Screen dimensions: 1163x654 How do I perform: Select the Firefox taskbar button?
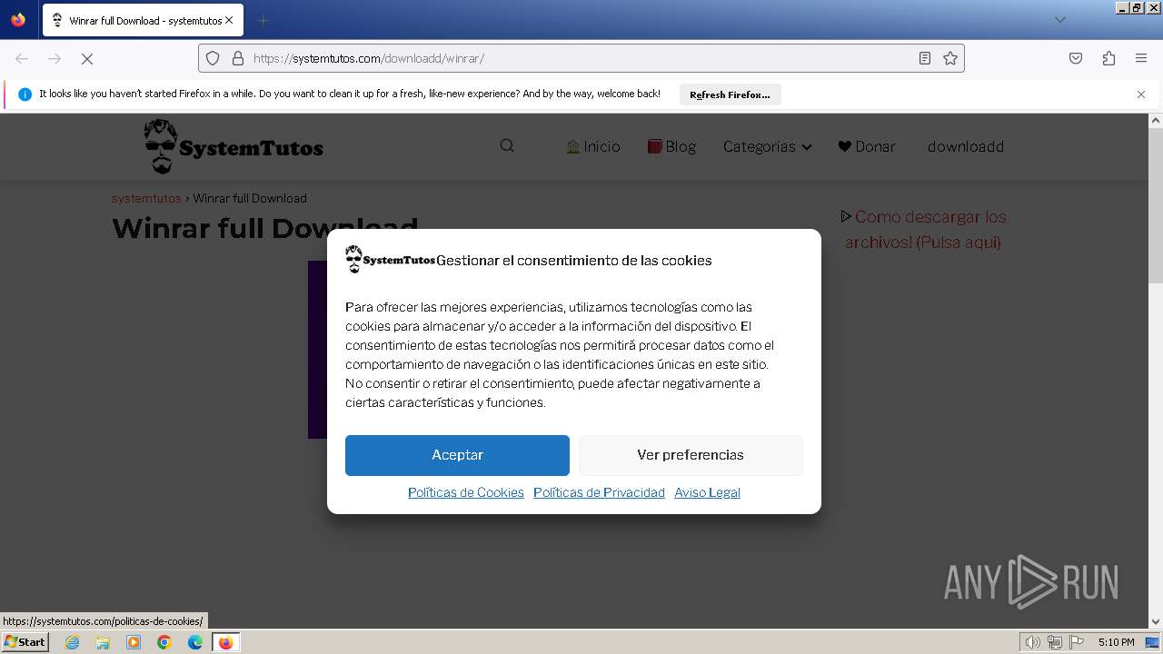(225, 642)
